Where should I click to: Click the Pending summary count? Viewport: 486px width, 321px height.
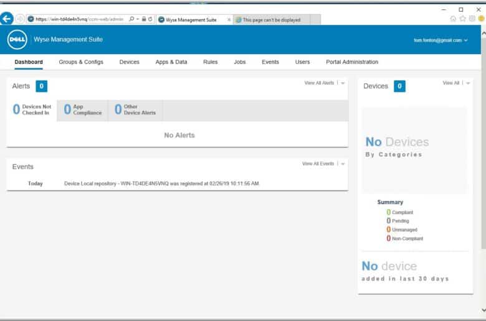(x=388, y=221)
